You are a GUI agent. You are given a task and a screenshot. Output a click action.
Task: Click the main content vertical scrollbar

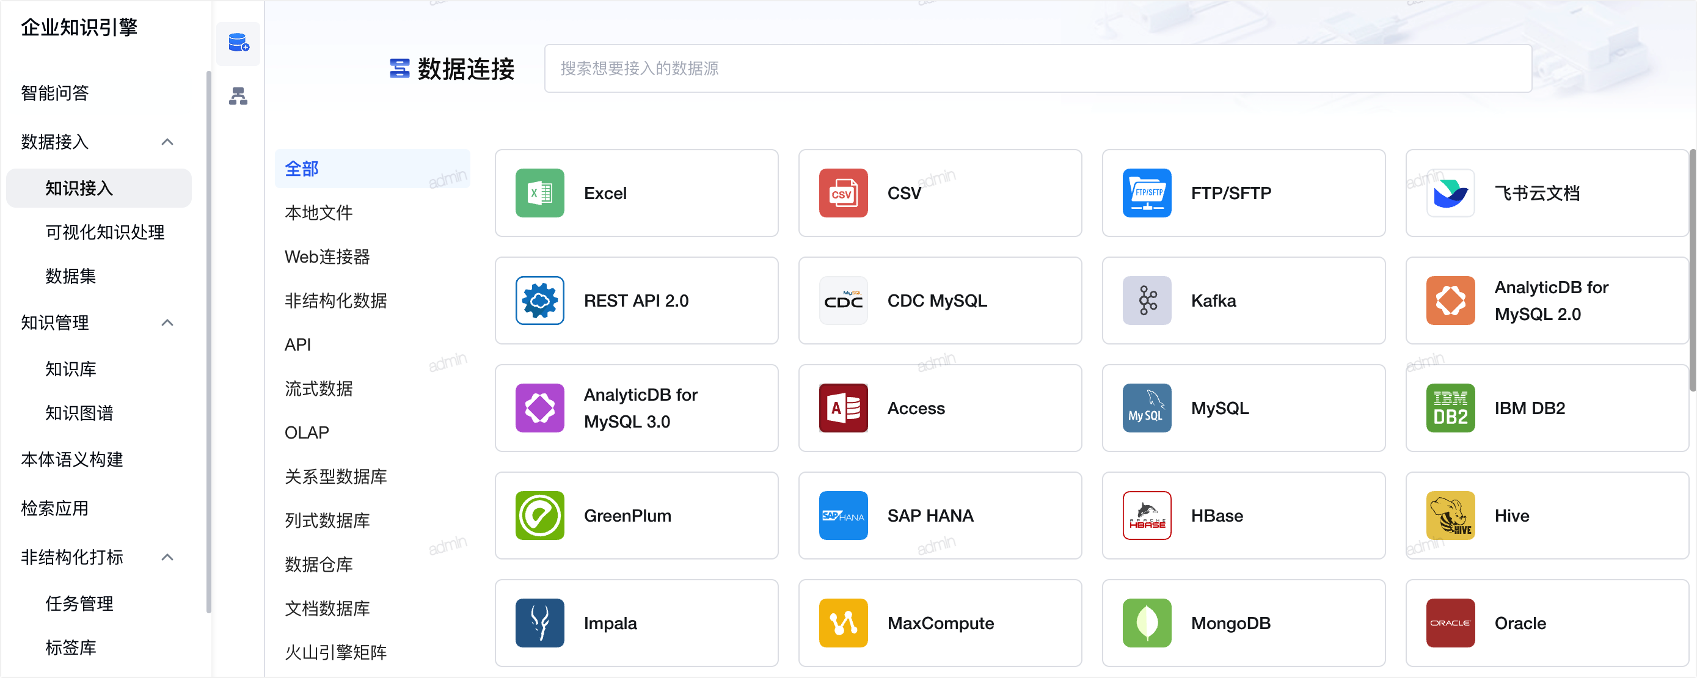[x=1692, y=270]
